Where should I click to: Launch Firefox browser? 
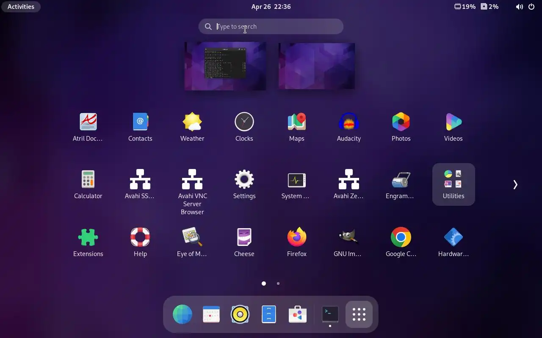tap(297, 242)
